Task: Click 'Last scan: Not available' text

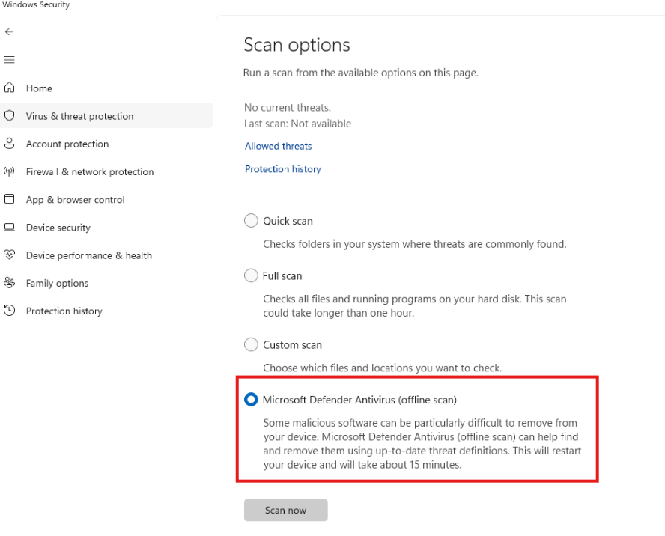Action: click(298, 124)
